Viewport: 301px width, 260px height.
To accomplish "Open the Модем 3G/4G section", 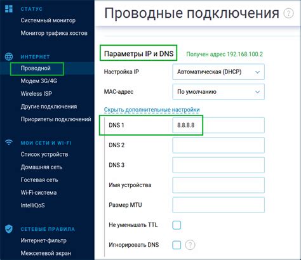I will click(39, 81).
